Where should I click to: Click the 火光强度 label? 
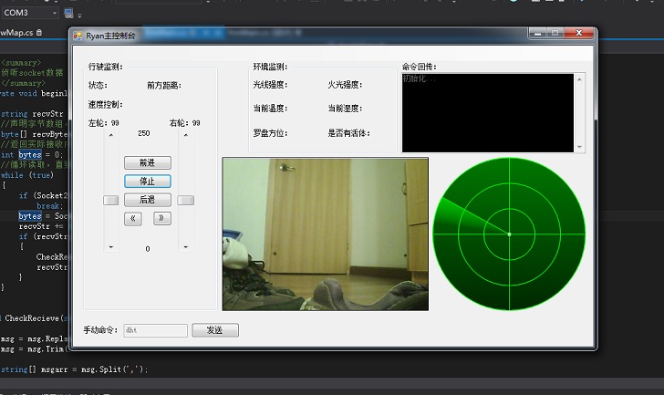point(345,85)
